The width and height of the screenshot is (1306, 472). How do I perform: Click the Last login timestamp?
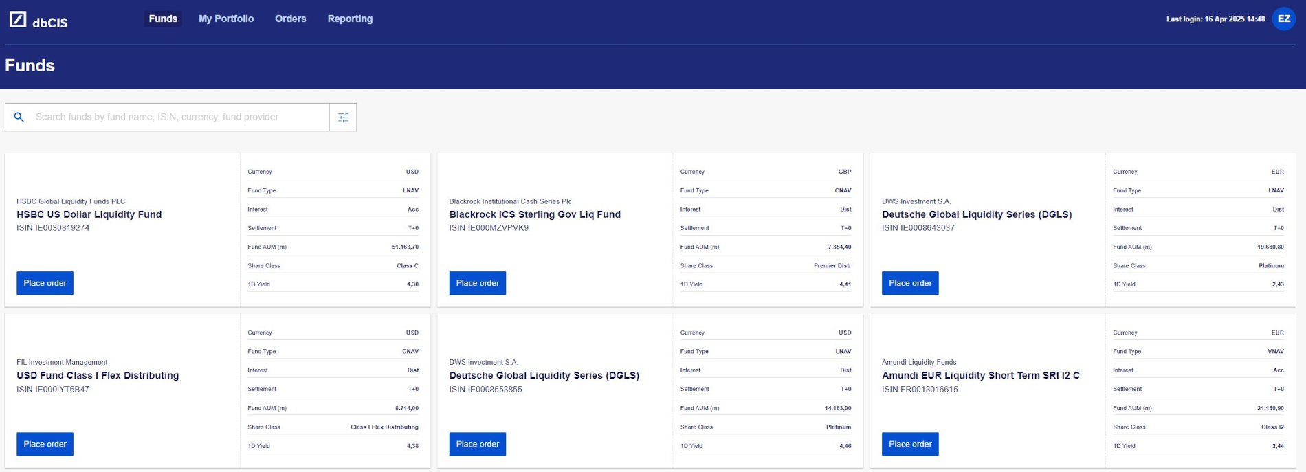pos(1215,19)
